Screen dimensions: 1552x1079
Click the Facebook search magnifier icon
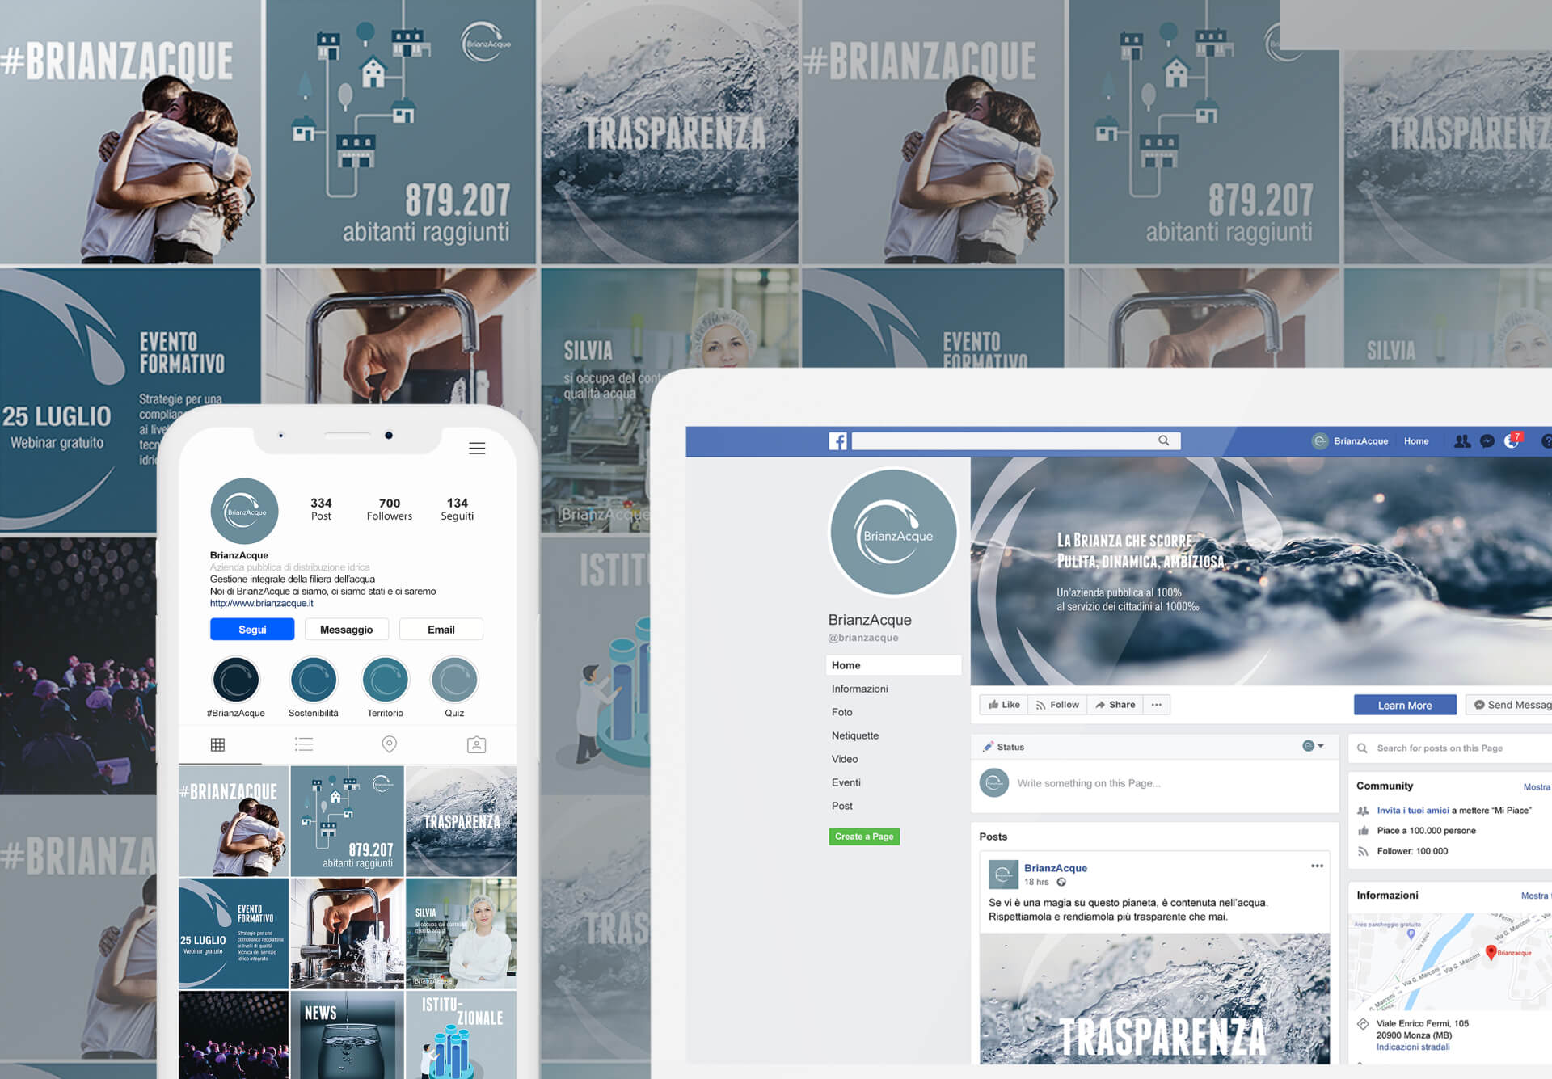click(1163, 440)
